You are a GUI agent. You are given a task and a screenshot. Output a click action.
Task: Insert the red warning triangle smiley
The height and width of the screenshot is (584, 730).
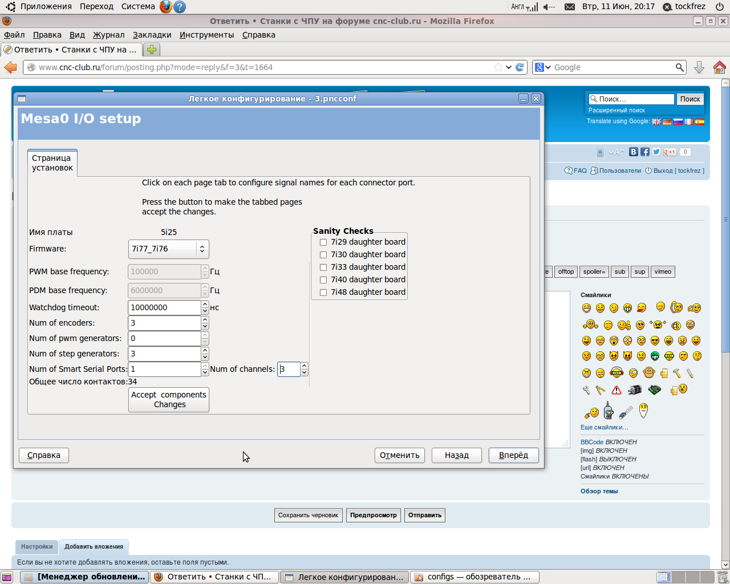[617, 390]
